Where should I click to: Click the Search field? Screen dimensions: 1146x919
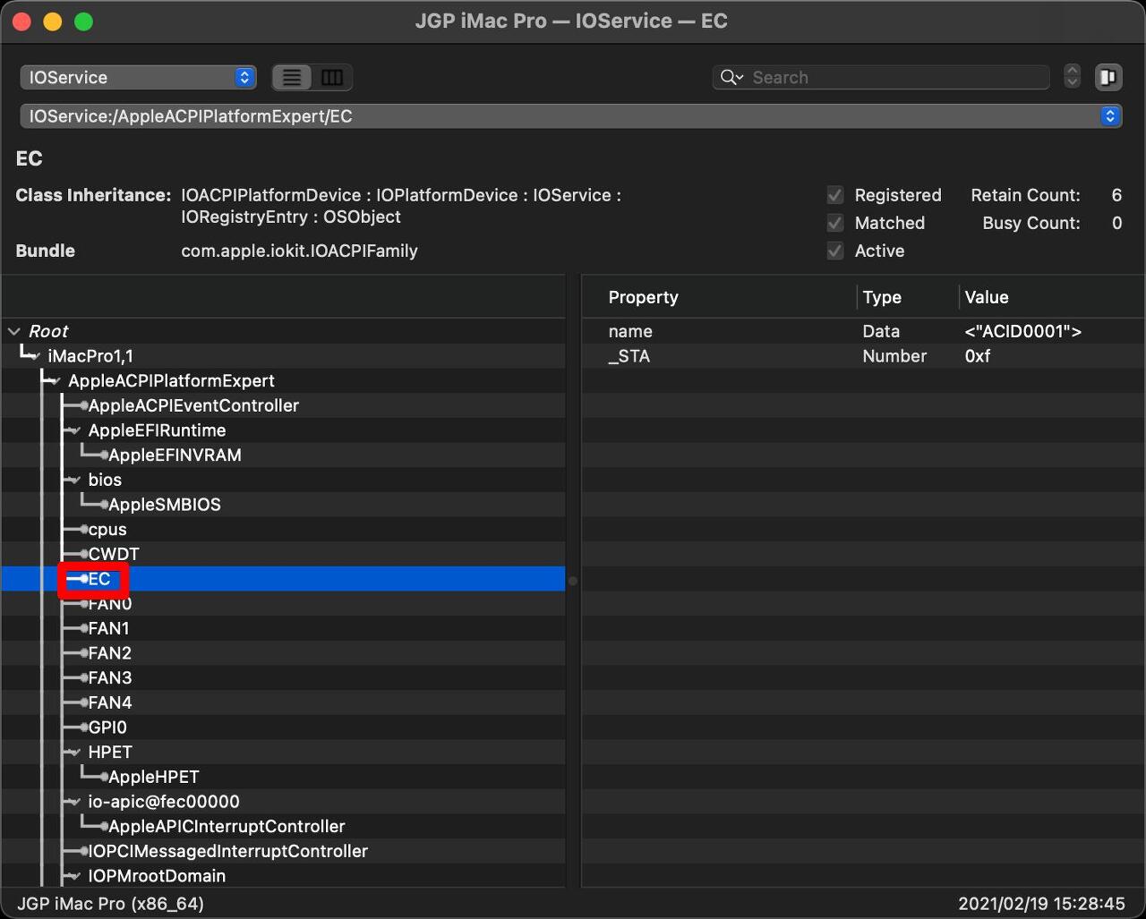pos(881,78)
